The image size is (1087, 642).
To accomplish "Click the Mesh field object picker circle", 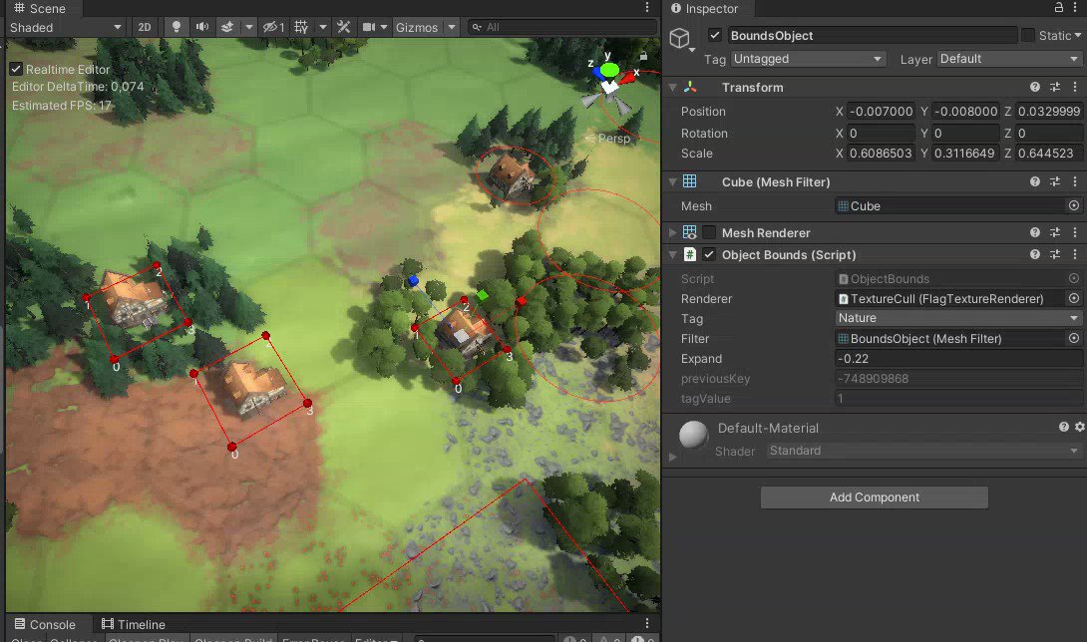I will tap(1074, 206).
